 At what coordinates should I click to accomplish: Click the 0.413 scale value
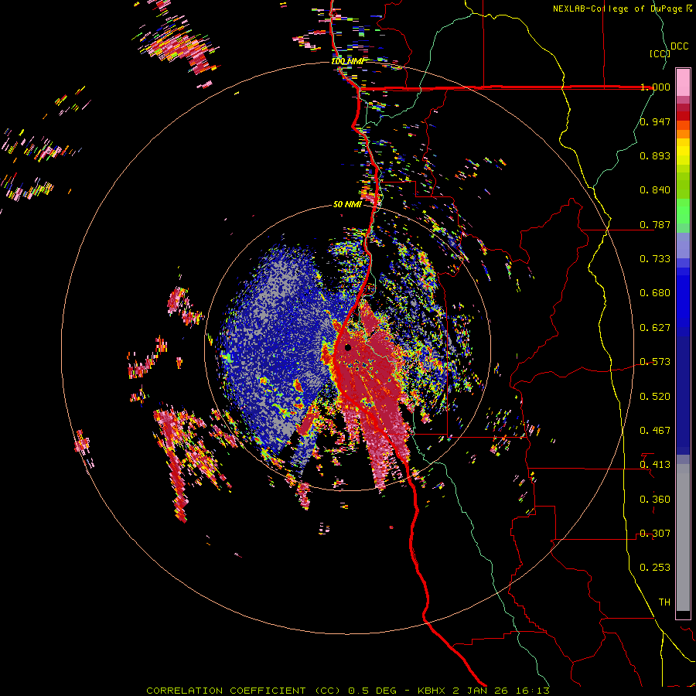[655, 465]
